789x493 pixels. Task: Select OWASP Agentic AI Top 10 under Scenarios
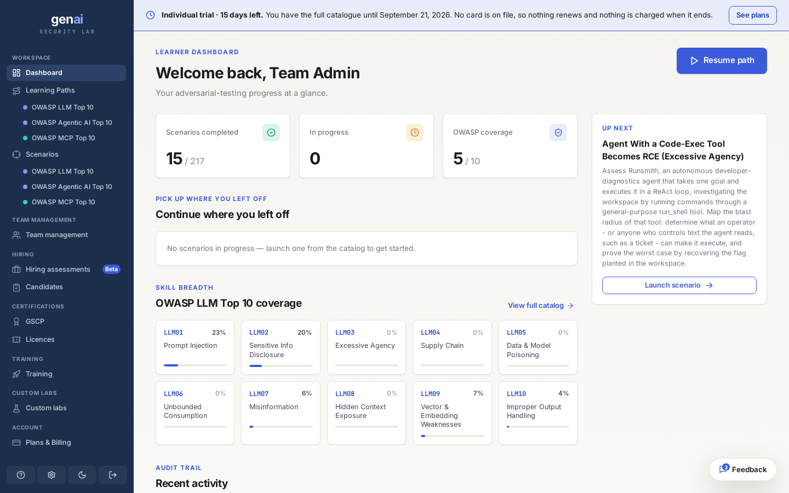pyautogui.click(x=72, y=187)
